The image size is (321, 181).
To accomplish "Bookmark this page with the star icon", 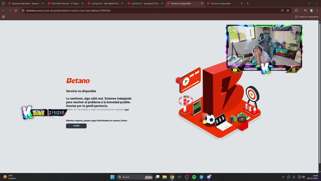I will 288,11.
